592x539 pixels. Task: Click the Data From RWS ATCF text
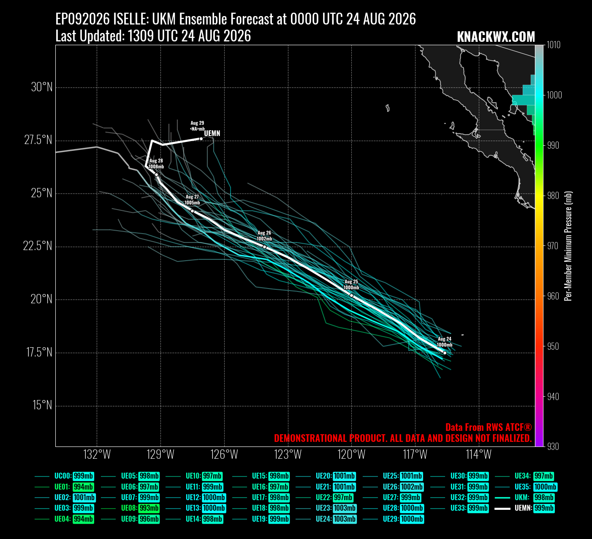tap(489, 427)
